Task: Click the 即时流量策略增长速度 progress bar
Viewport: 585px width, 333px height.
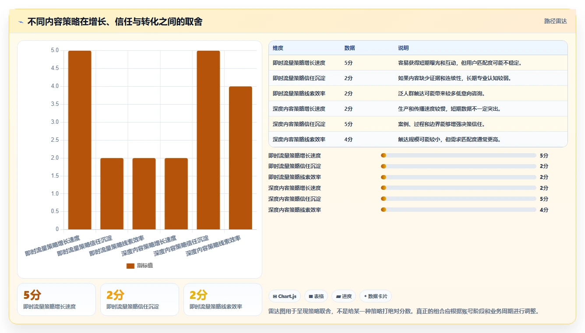Action: point(458,155)
